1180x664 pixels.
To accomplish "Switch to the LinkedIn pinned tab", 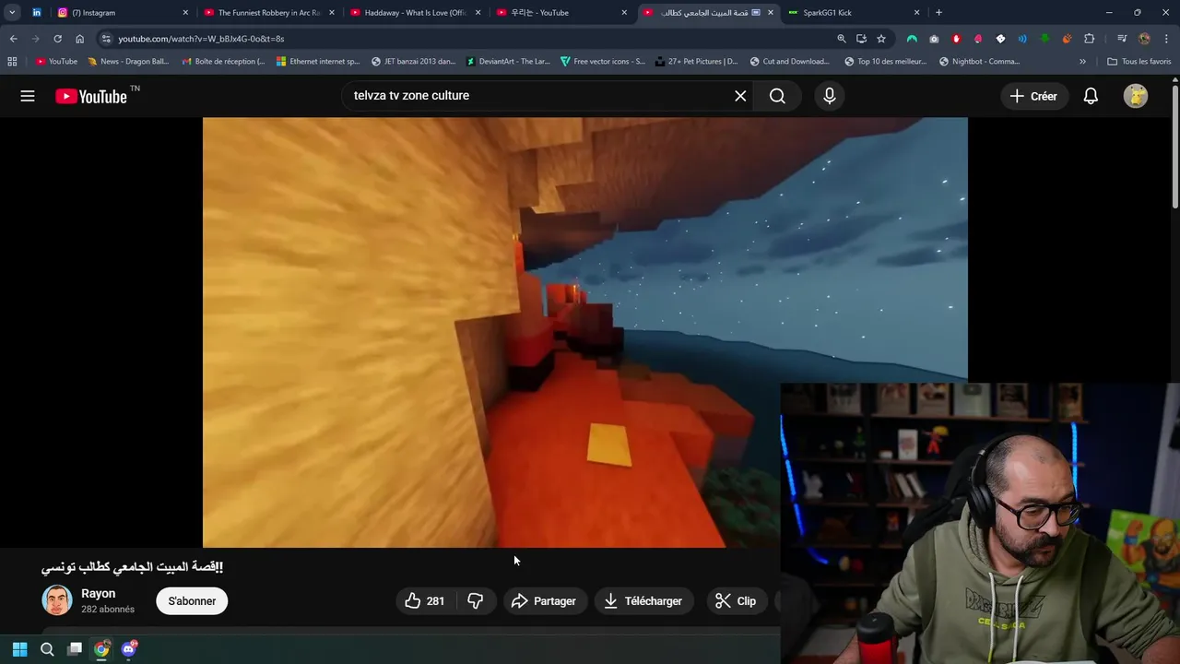I will coord(37,13).
